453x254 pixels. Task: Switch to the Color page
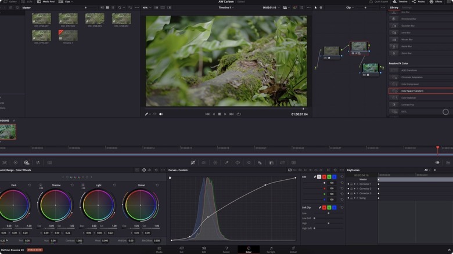(x=249, y=250)
